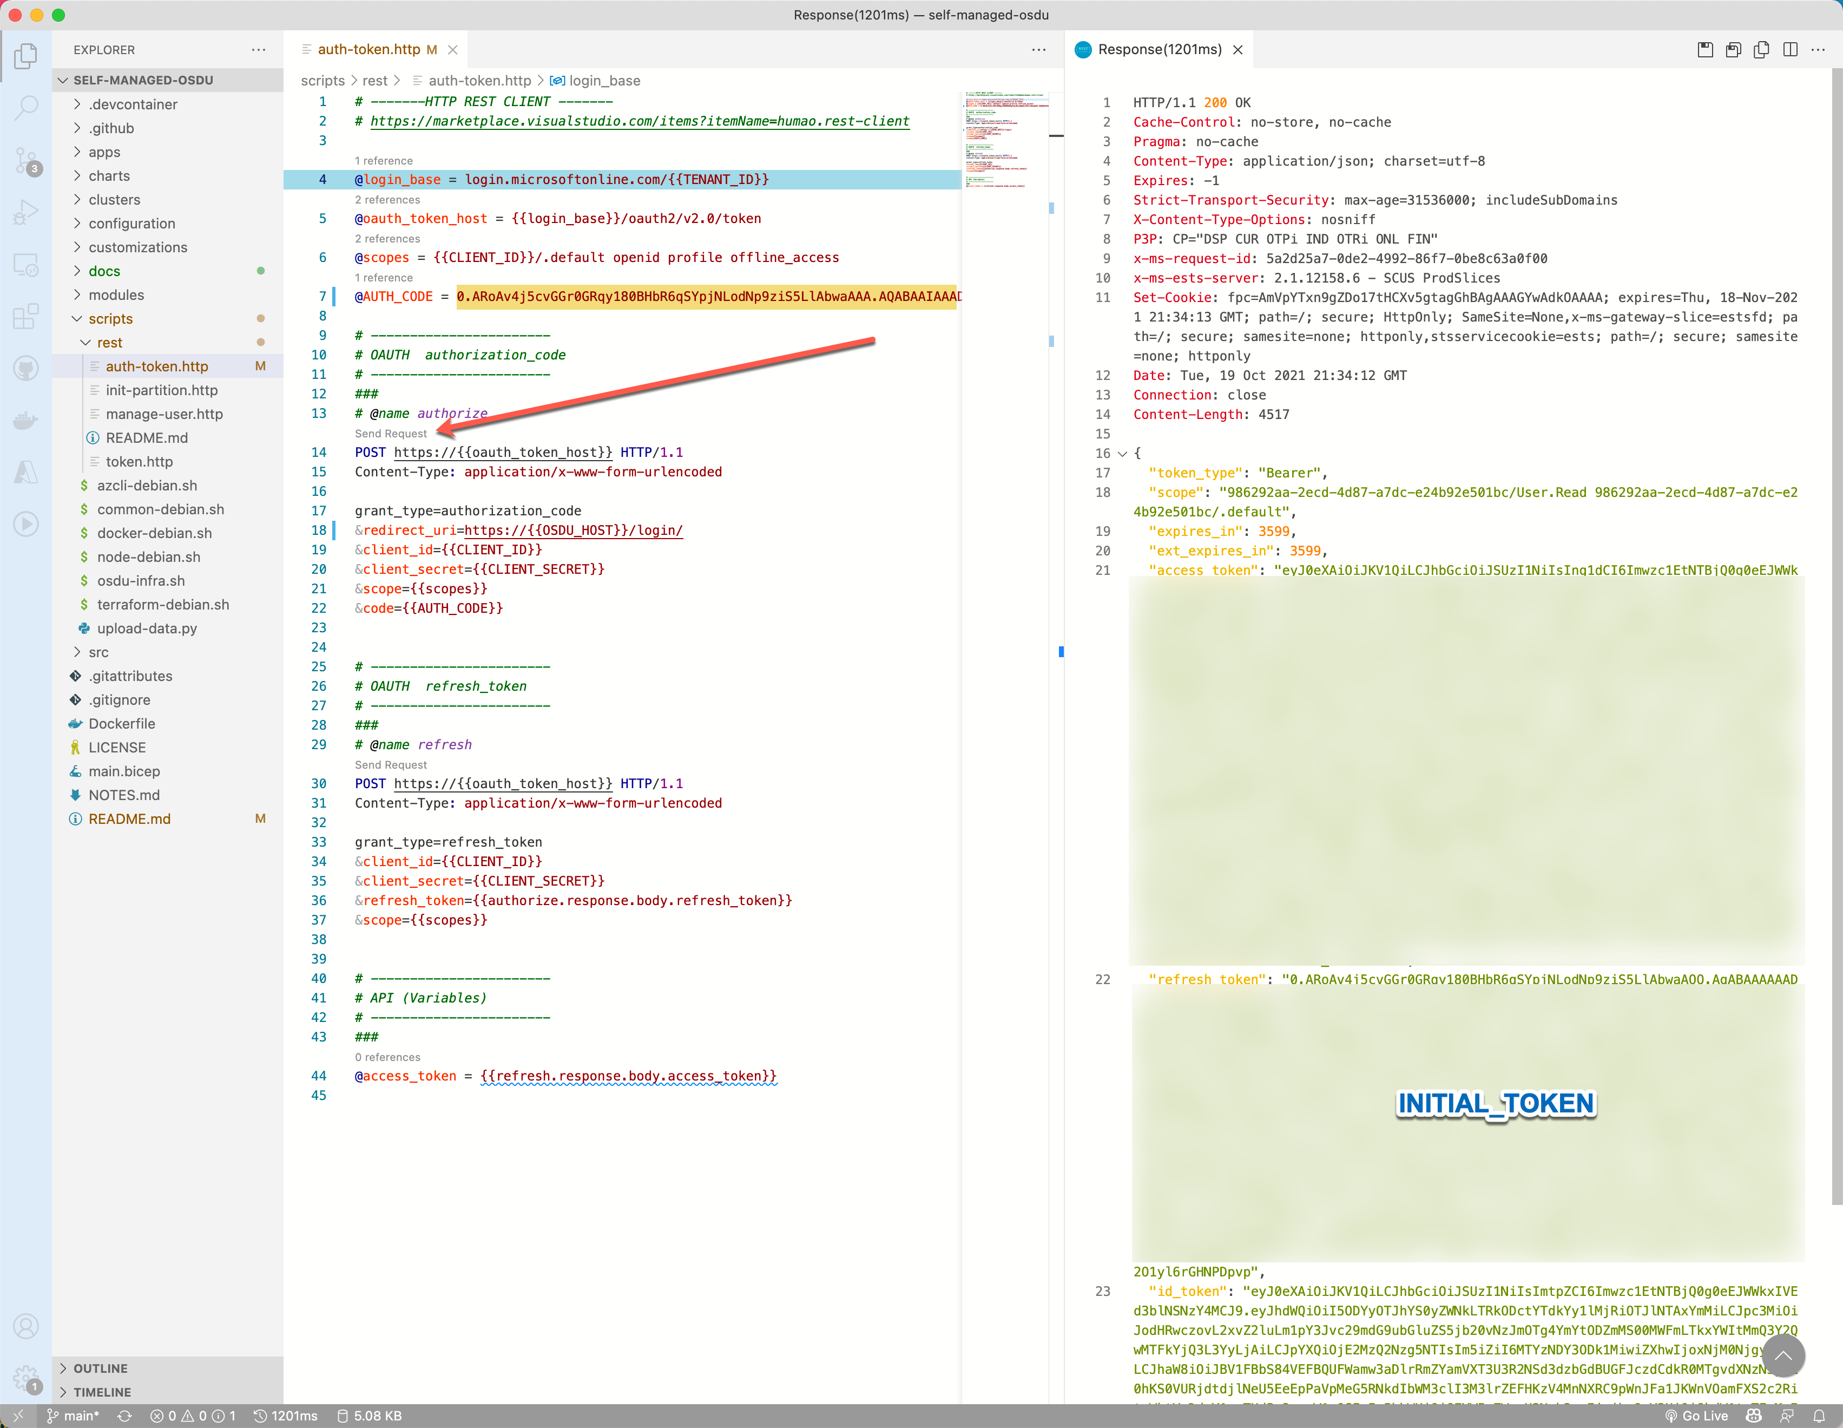1843x1428 pixels.
Task: Open the Extensions view
Action: click(26, 317)
